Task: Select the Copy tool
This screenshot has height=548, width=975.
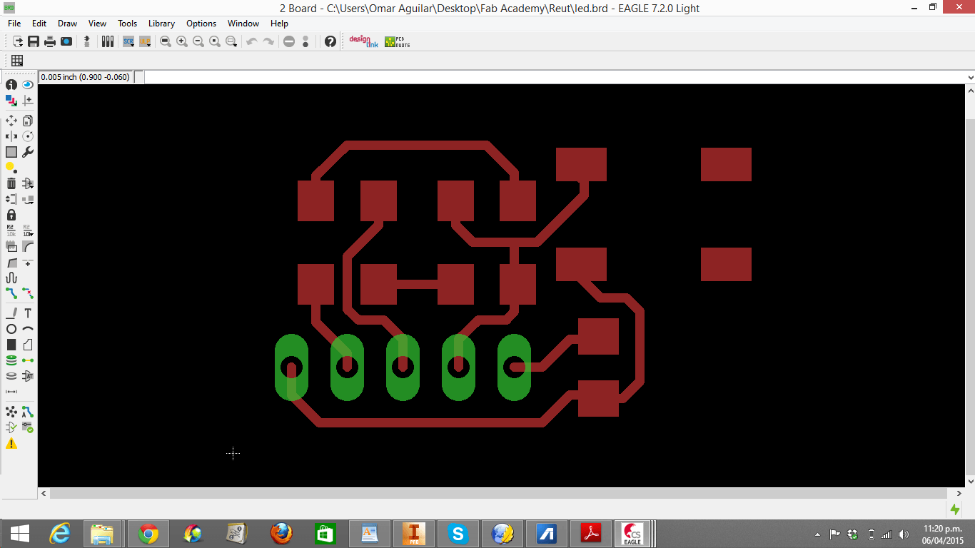Action: (x=28, y=121)
